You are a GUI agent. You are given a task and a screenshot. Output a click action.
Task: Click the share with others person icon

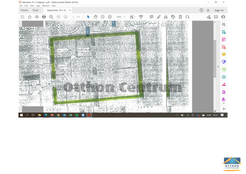pos(223,17)
